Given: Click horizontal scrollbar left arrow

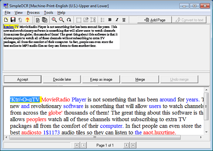Looking at the screenshot, I should 6,137.
